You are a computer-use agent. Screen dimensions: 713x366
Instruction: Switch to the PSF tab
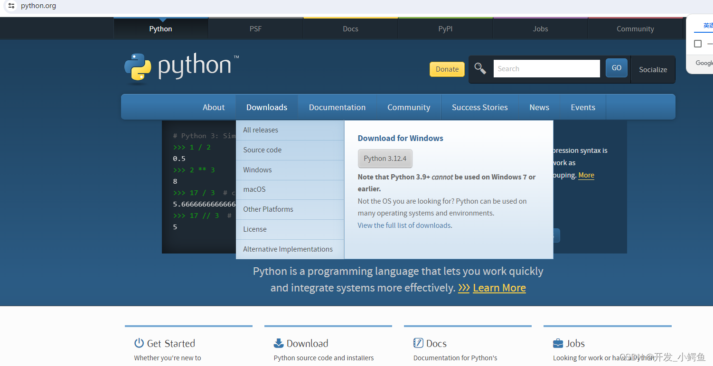pos(255,28)
